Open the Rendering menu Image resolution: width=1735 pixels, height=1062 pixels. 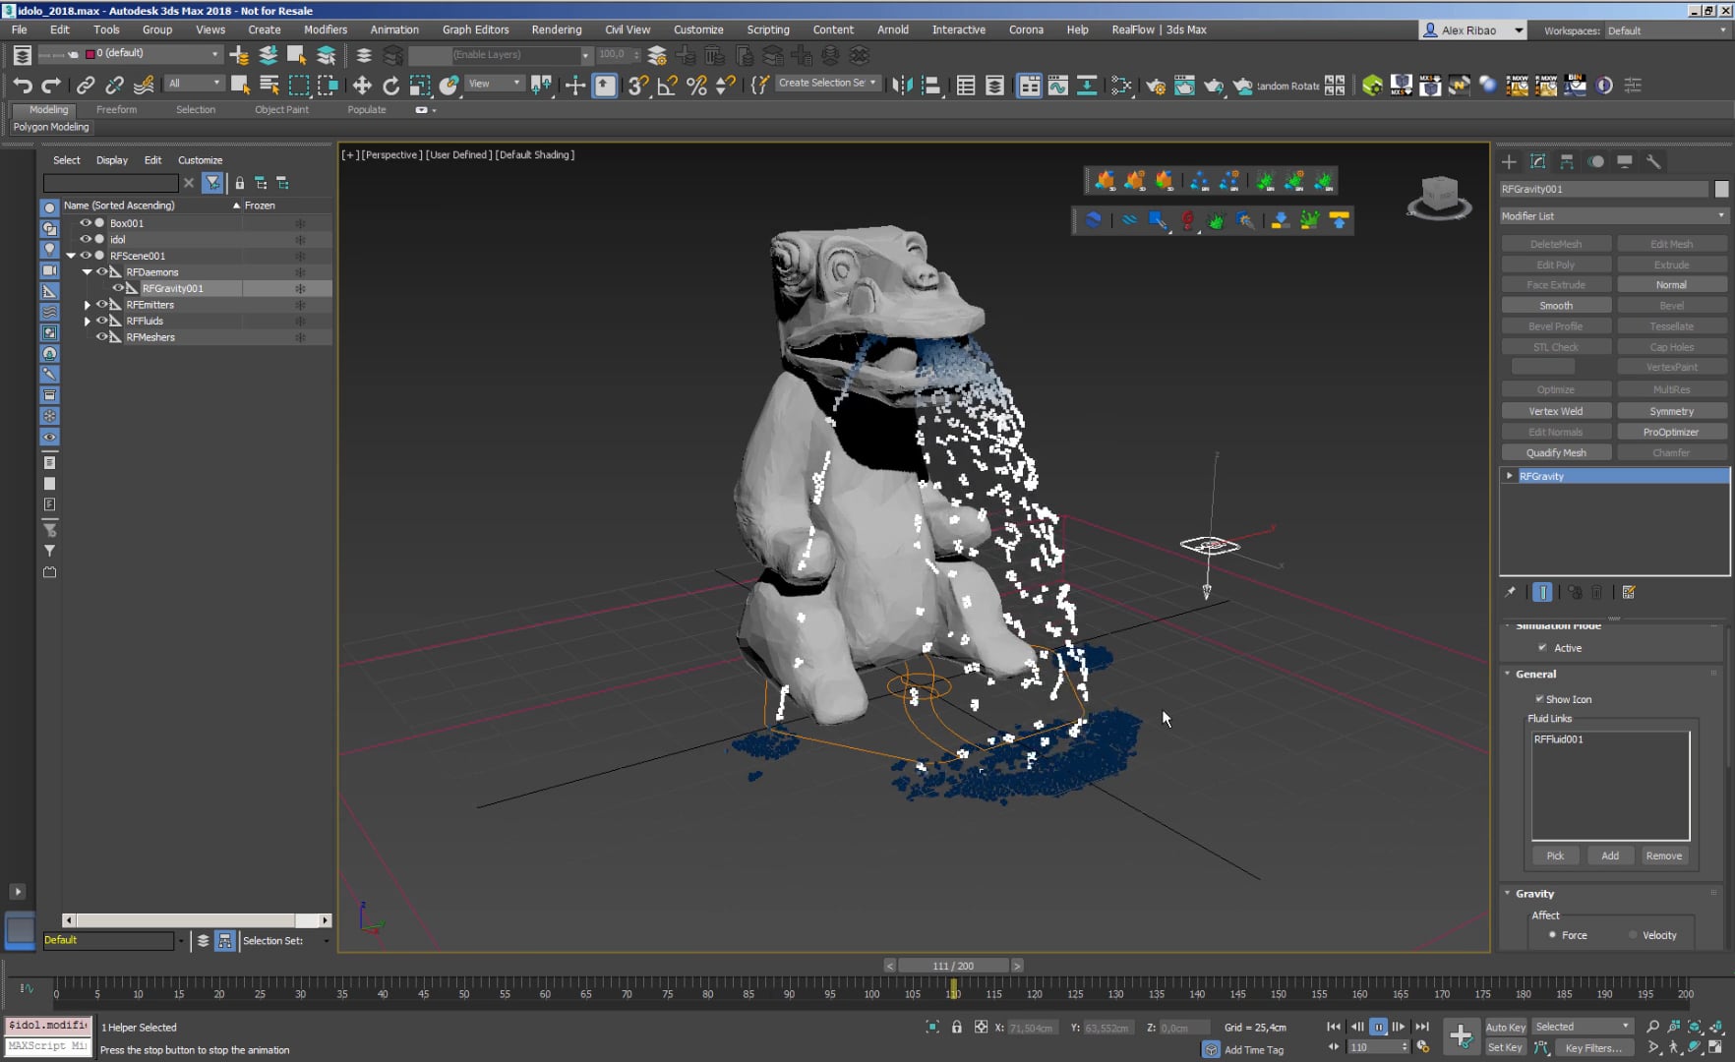(556, 29)
